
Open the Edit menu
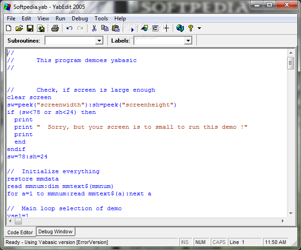pos(26,19)
